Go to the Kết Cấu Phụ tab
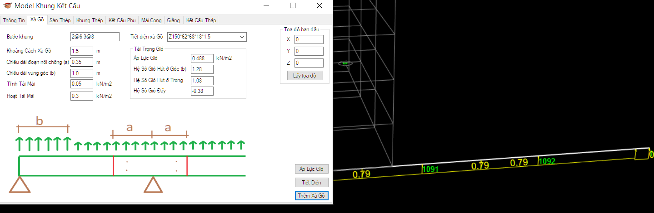Image resolution: width=654 pixels, height=213 pixels. 122,20
